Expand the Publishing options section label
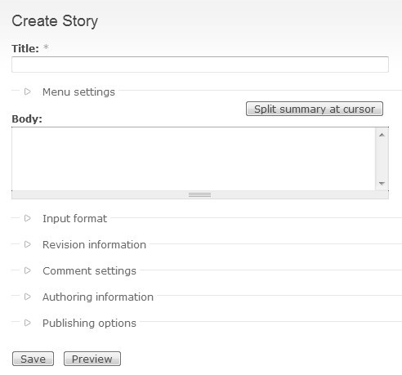Viewport: 402px width, 375px height. (89, 324)
